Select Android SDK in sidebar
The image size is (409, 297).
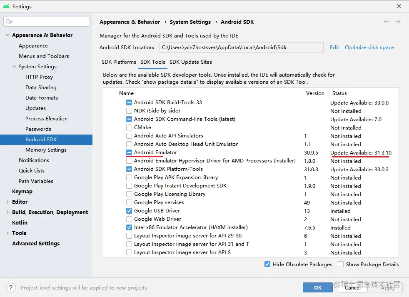click(46, 140)
